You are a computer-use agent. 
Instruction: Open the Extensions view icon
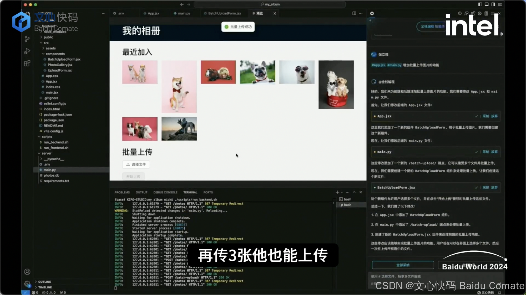coord(27,63)
